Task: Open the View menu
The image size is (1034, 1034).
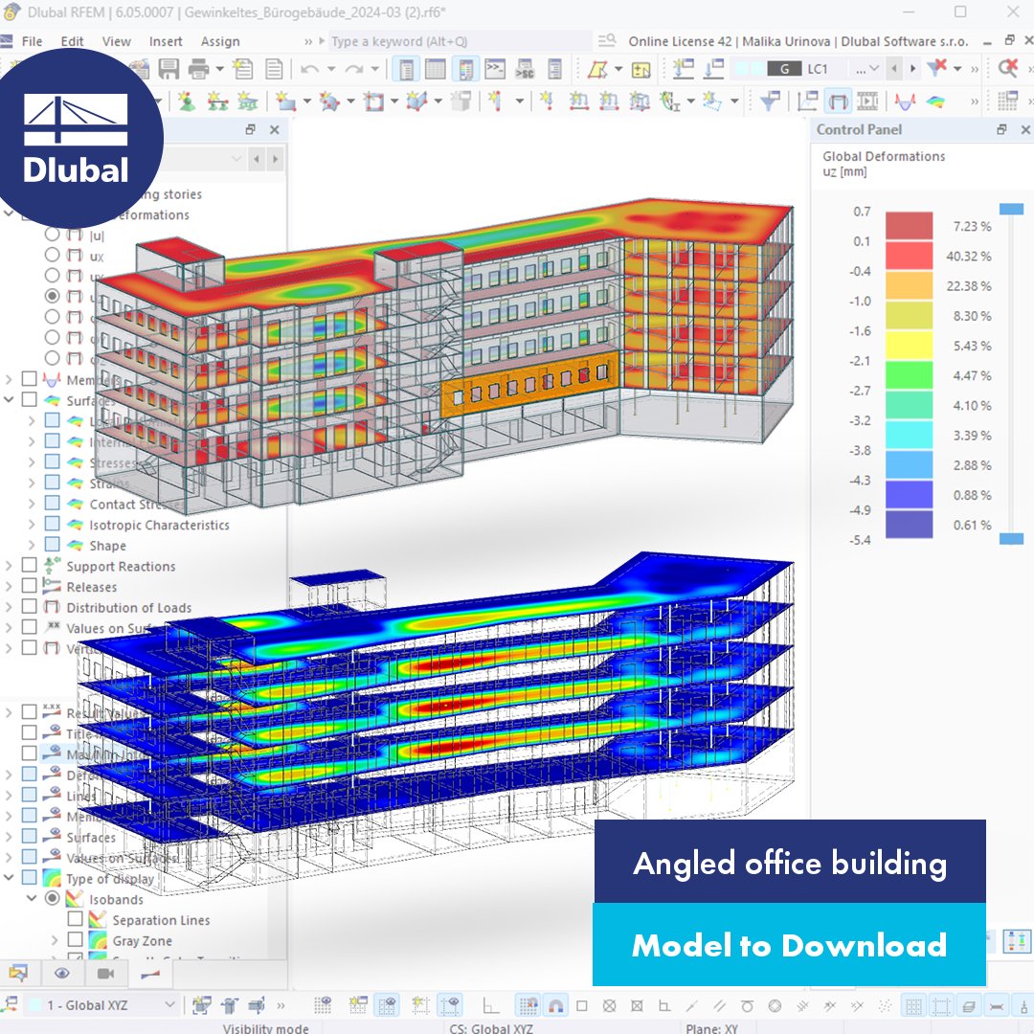Action: click(116, 41)
